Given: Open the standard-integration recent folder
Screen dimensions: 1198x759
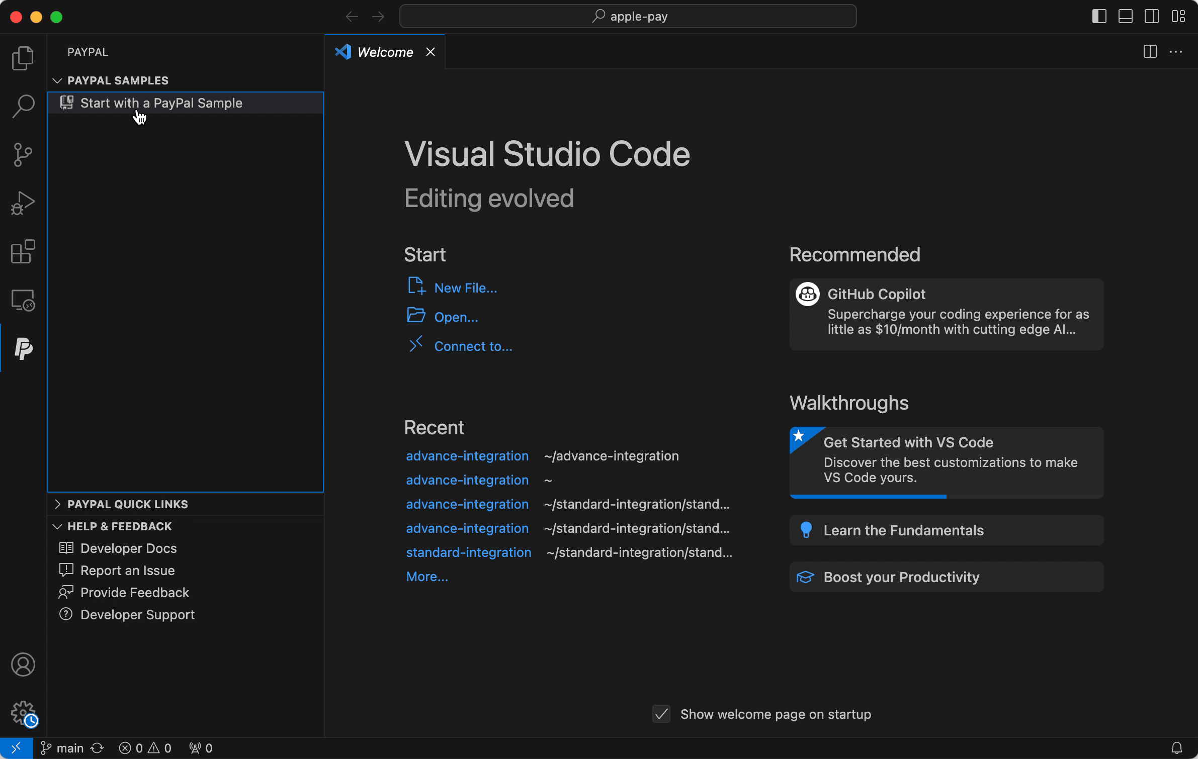Looking at the screenshot, I should pyautogui.click(x=468, y=552).
